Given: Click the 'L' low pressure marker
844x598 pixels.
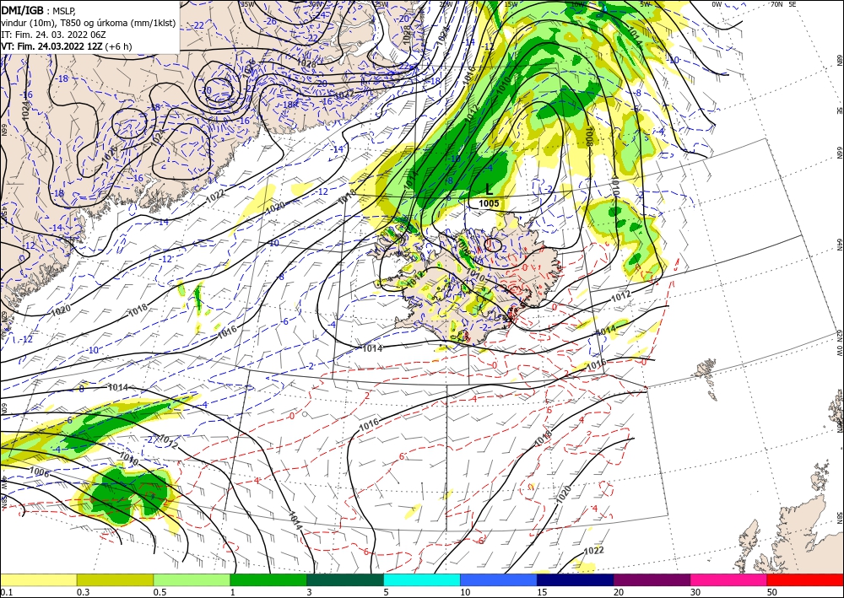Looking at the screenshot, I should 489,189.
